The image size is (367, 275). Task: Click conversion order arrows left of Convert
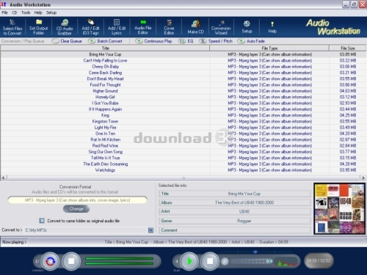(37, 261)
